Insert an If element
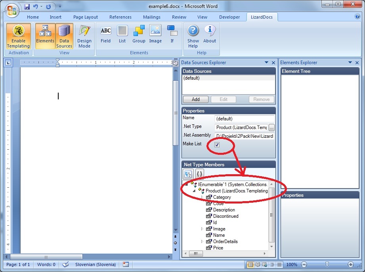365x272 pixels. (172, 35)
